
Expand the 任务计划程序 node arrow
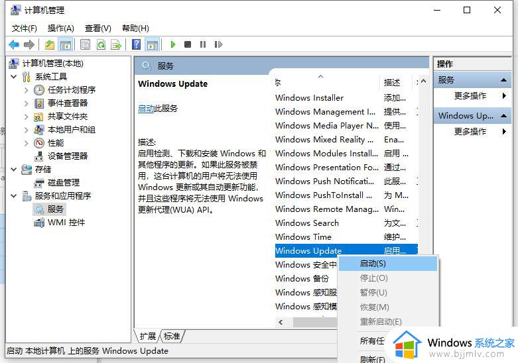(27, 90)
